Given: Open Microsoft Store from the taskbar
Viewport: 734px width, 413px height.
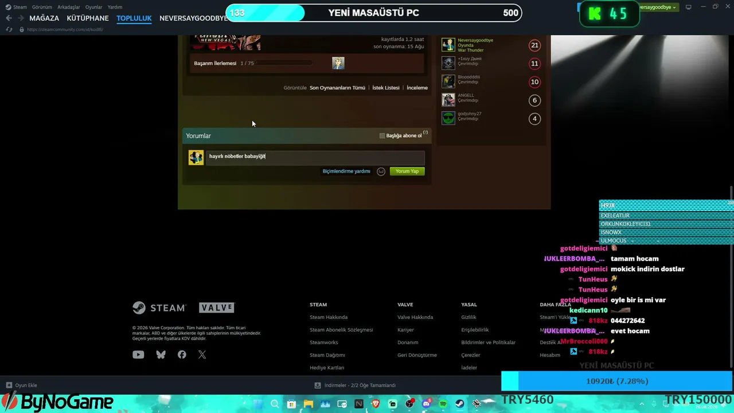Looking at the screenshot, I should coord(291,404).
